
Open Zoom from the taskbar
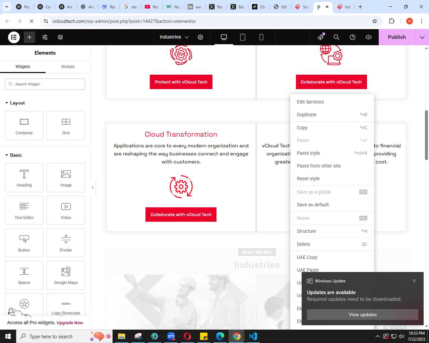point(171,336)
